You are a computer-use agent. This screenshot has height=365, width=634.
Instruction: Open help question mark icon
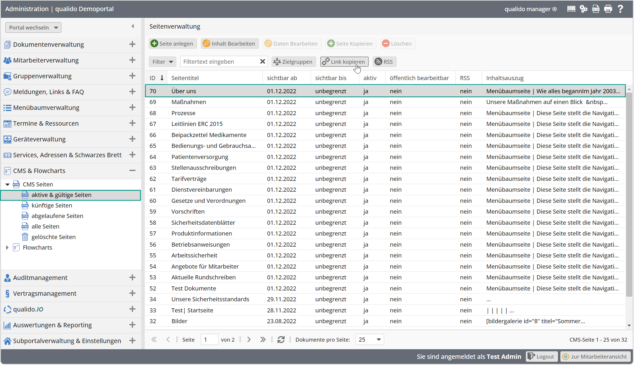620,9
